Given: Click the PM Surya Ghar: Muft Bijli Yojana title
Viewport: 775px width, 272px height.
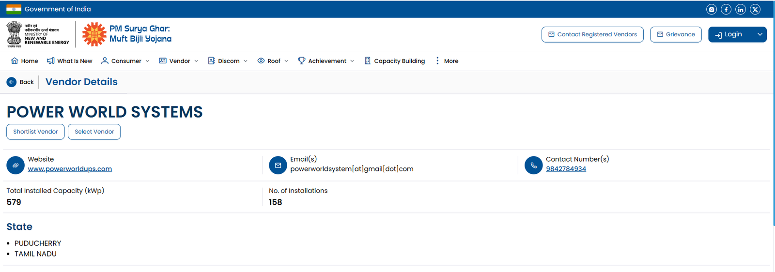Looking at the screenshot, I should coord(140,34).
